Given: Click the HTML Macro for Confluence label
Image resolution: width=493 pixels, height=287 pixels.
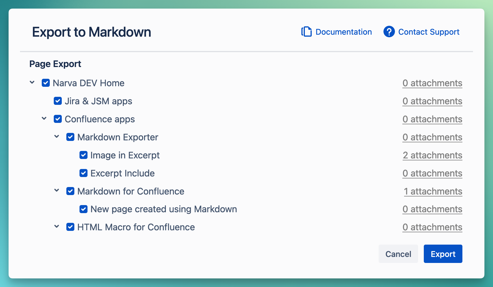Looking at the screenshot, I should tap(136, 227).
